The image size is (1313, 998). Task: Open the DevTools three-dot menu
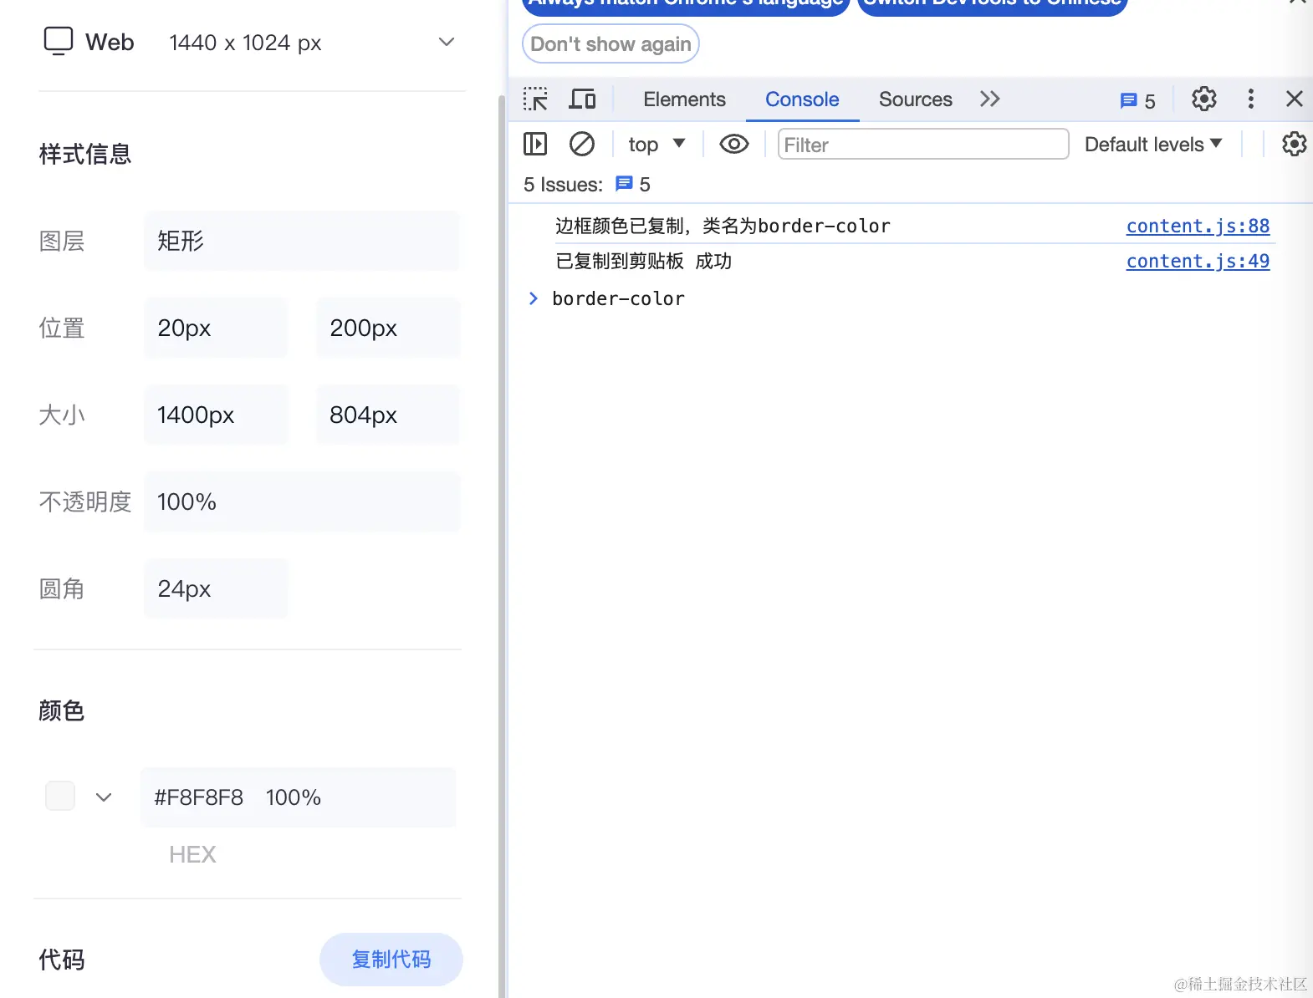coord(1250,99)
